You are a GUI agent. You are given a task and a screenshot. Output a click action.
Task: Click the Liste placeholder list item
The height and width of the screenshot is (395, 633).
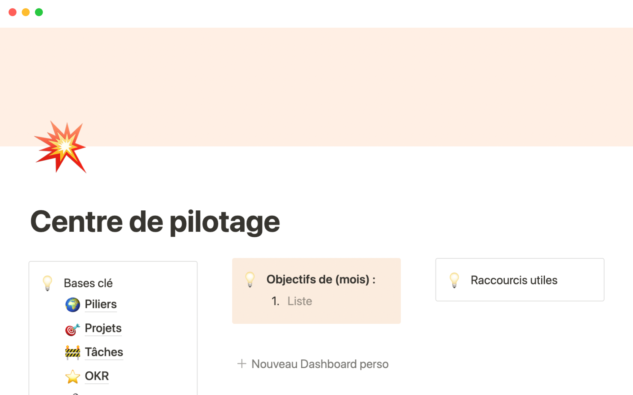[x=299, y=301]
